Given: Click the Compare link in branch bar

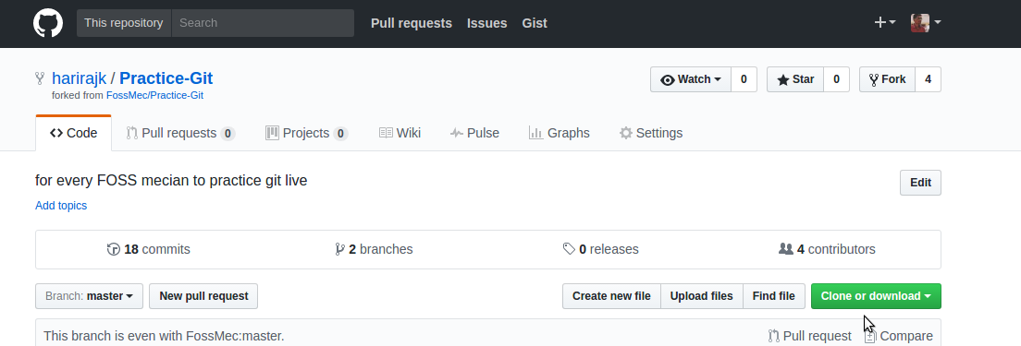Looking at the screenshot, I should pos(899,336).
